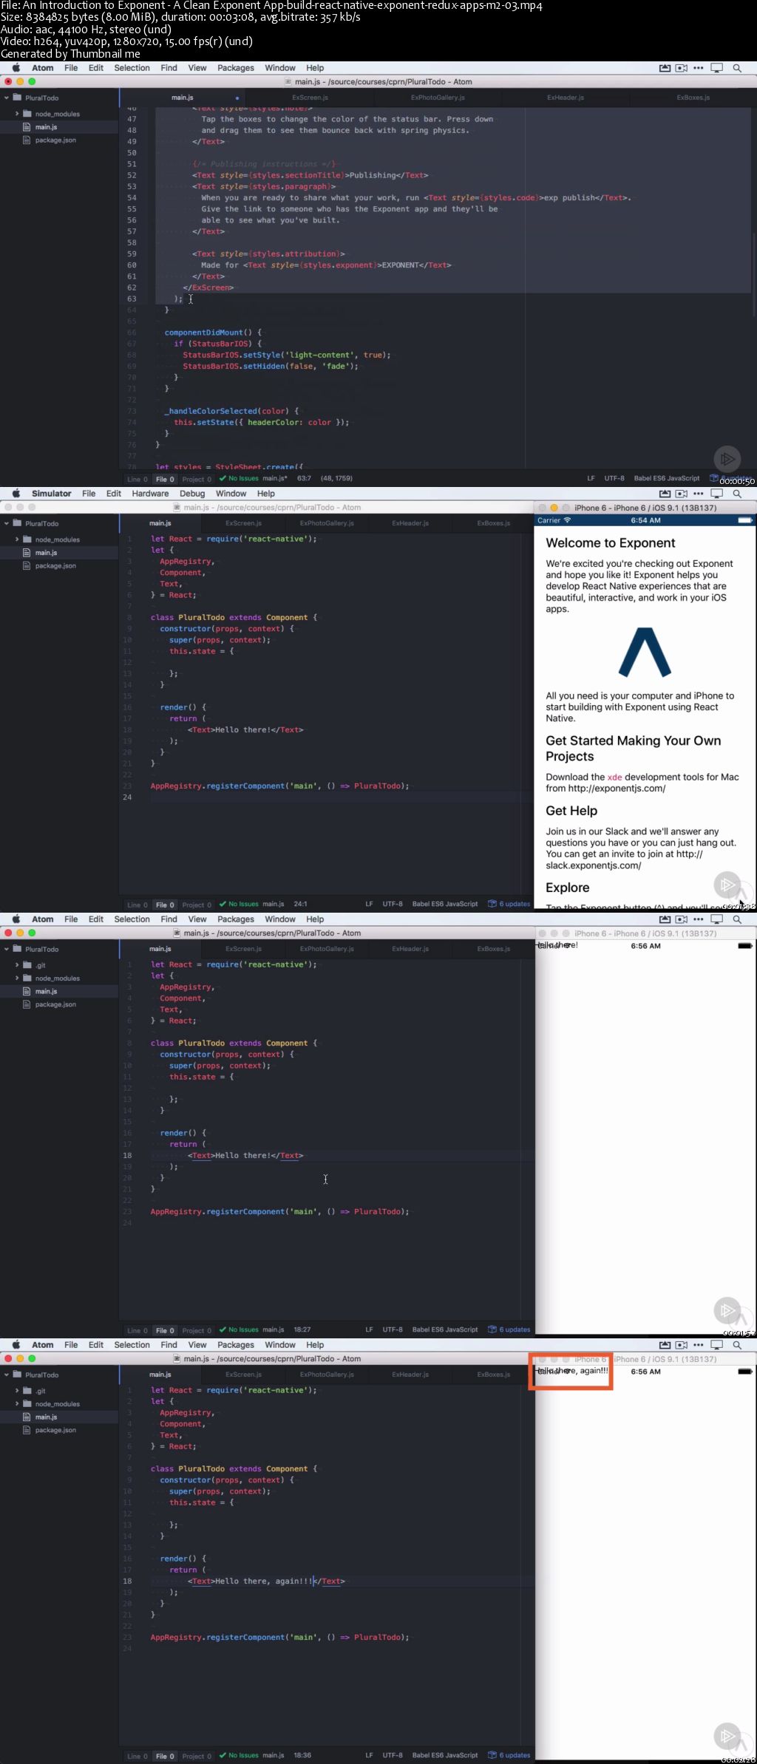Select ExPhotoGallery.js tab in the Simulator-menu frame

point(327,523)
